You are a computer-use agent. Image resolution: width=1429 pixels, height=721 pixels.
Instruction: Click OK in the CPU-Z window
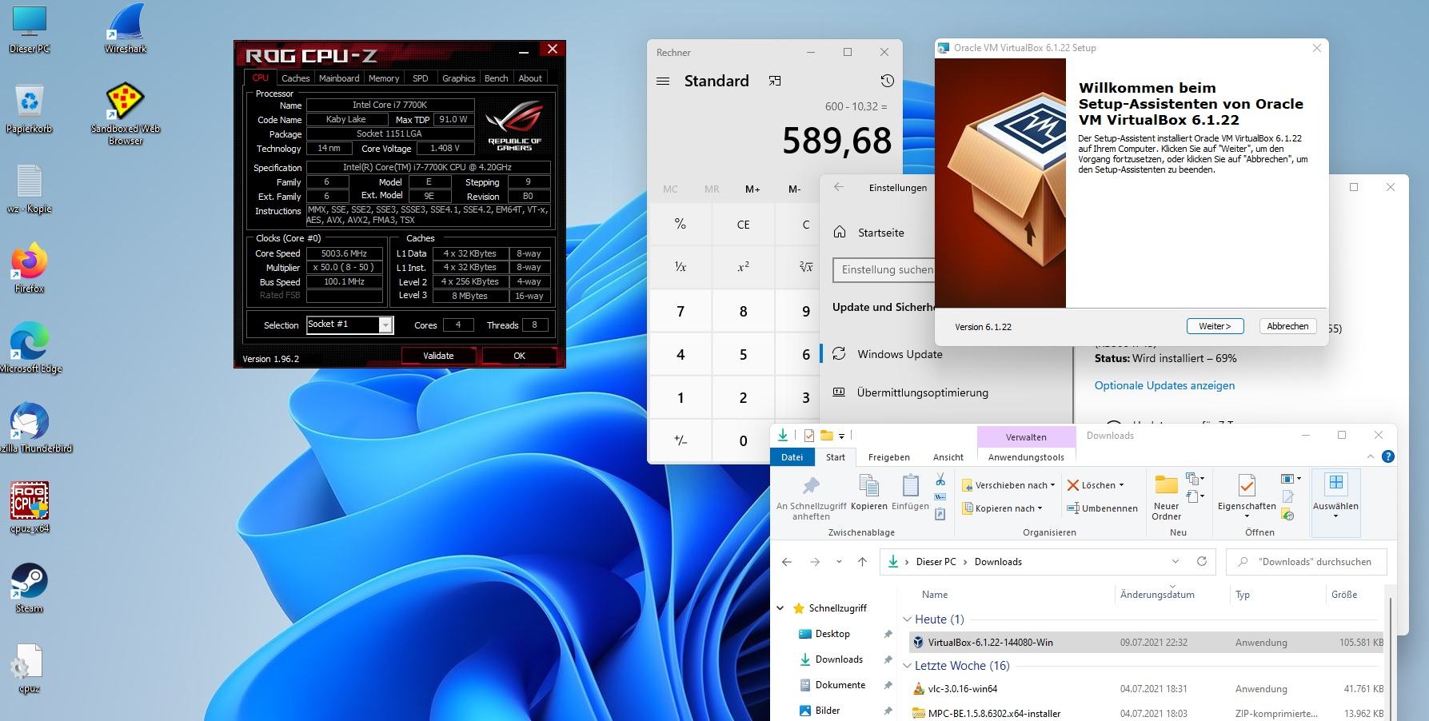tap(520, 356)
